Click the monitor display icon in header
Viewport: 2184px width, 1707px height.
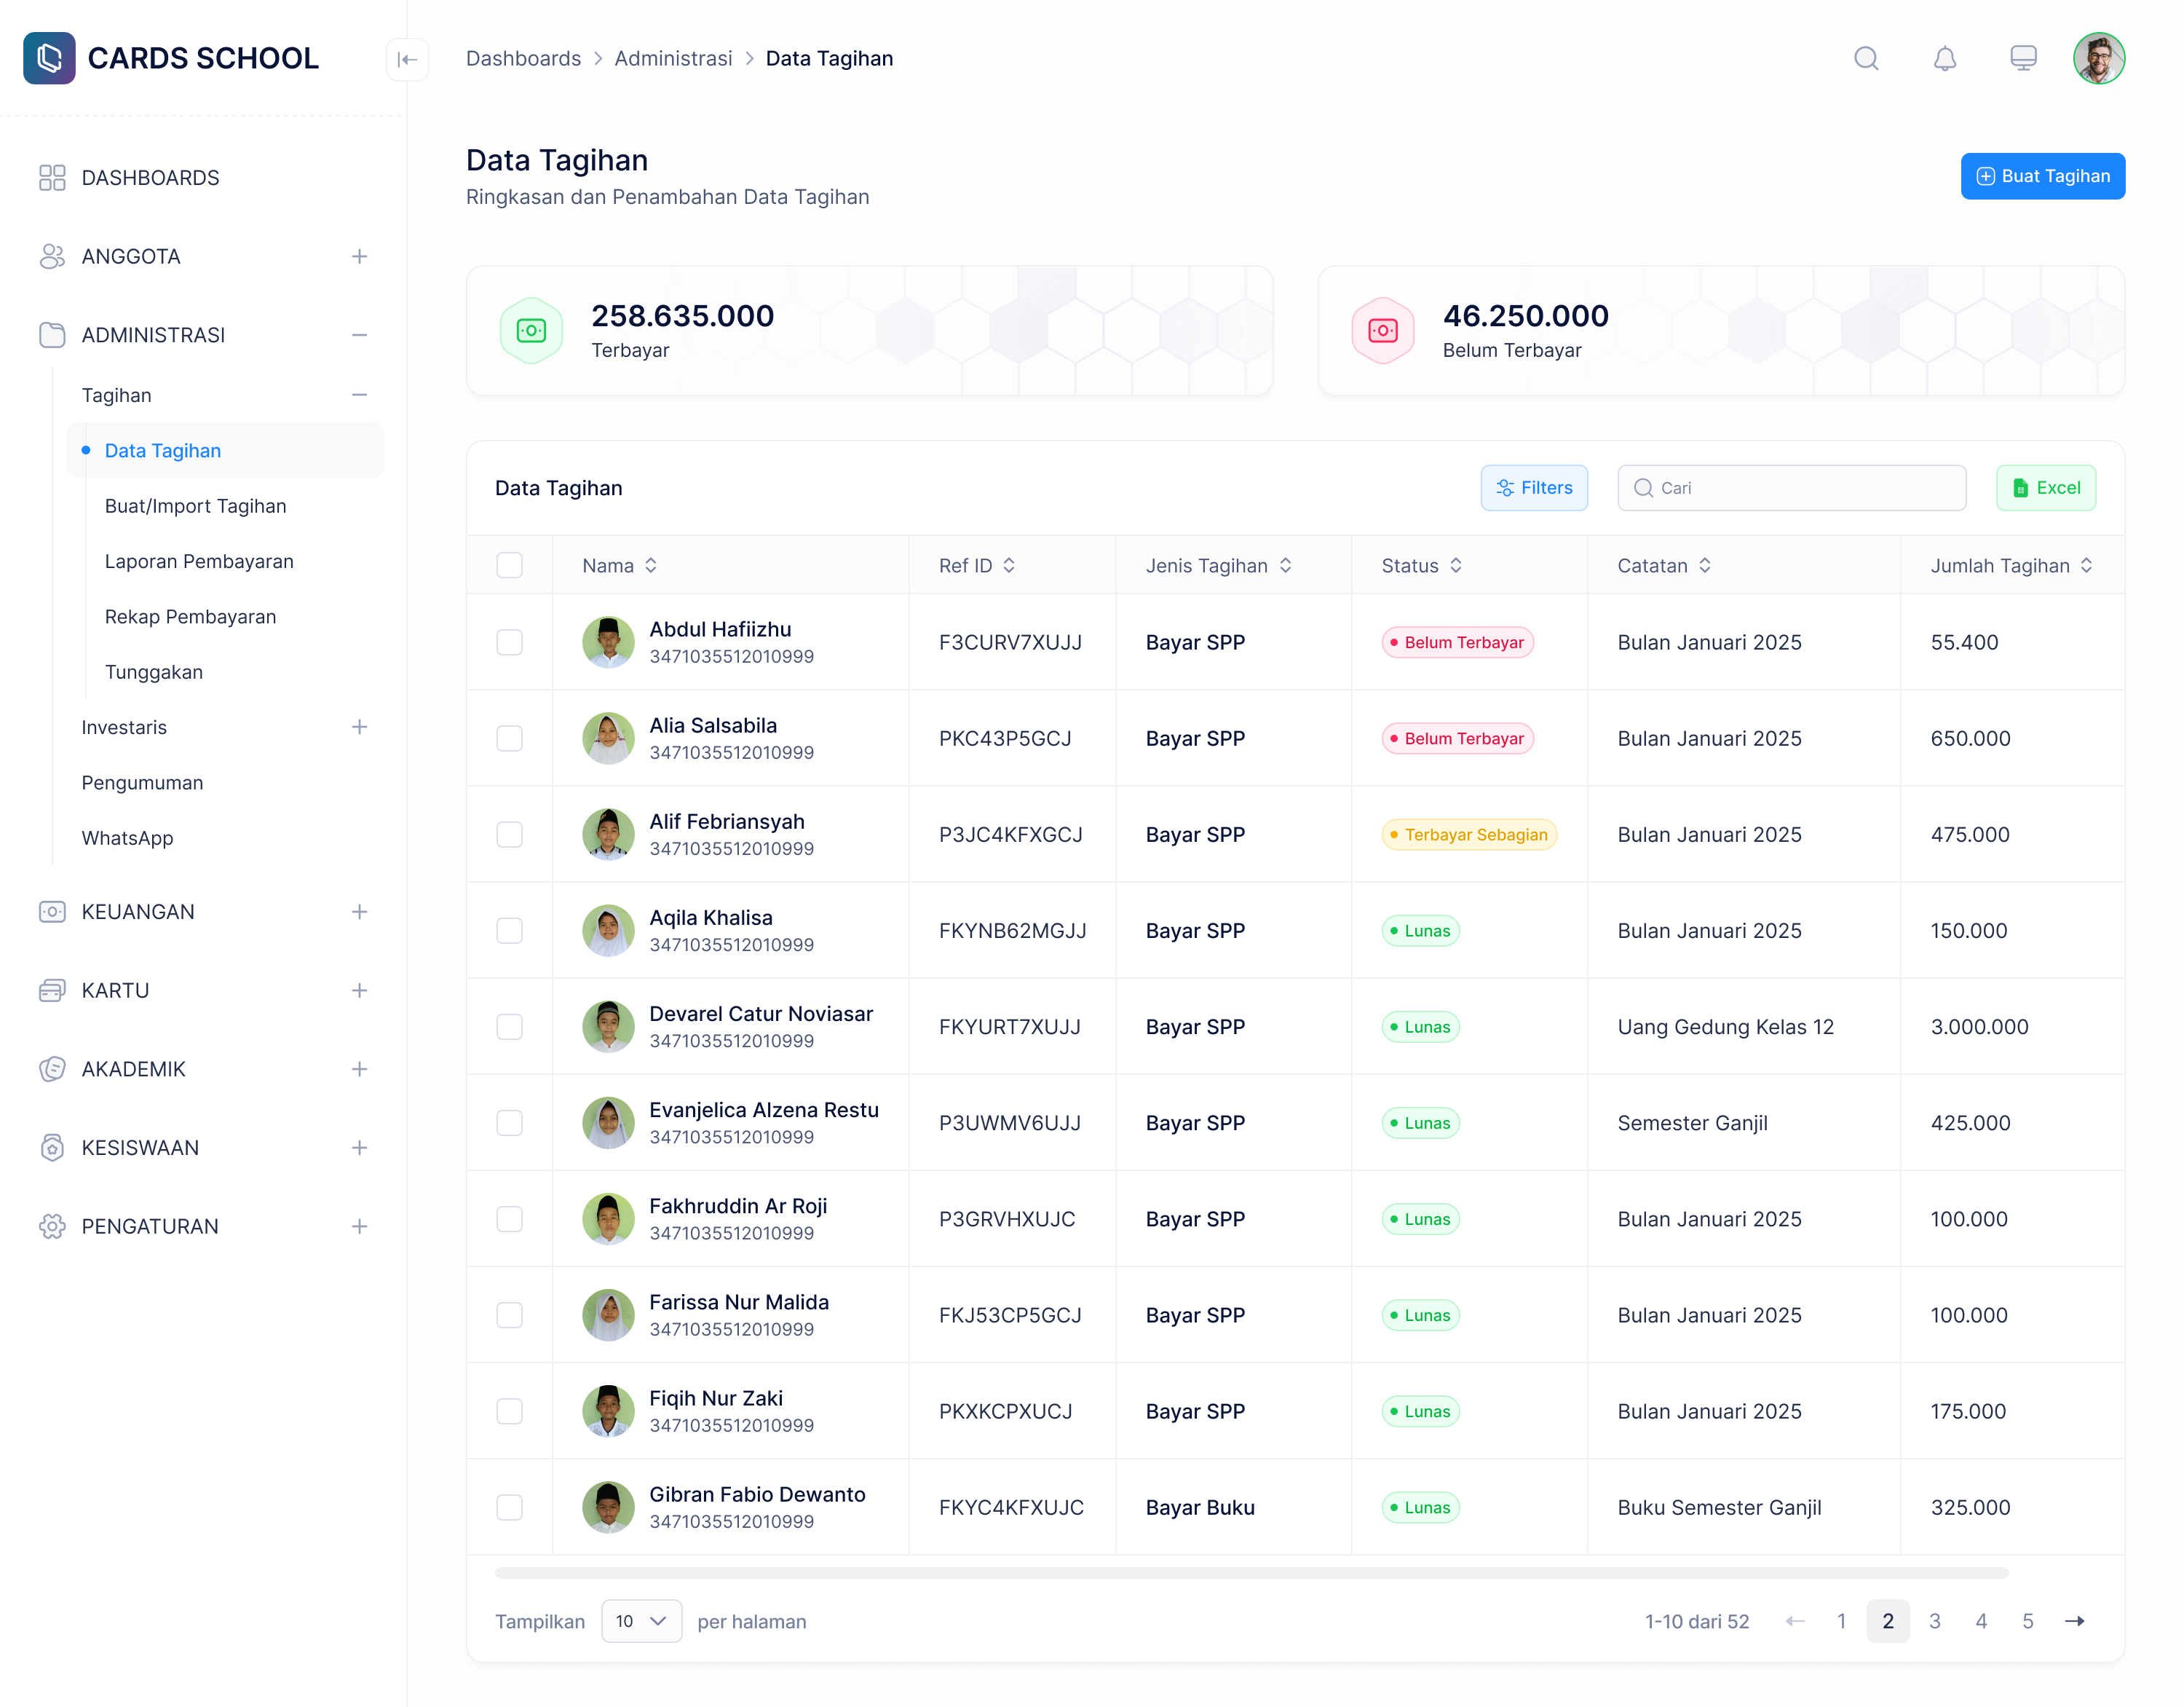point(2022,58)
